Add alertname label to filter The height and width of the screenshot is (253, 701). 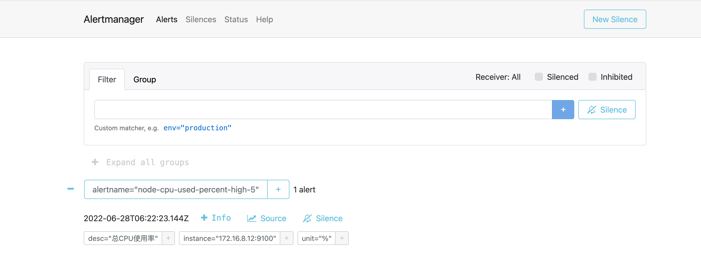point(278,189)
